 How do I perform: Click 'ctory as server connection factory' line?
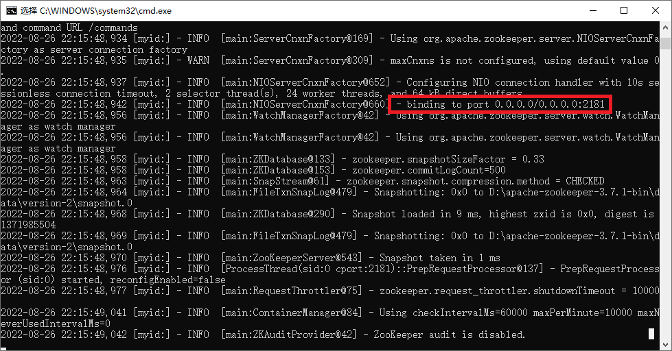[94, 49]
